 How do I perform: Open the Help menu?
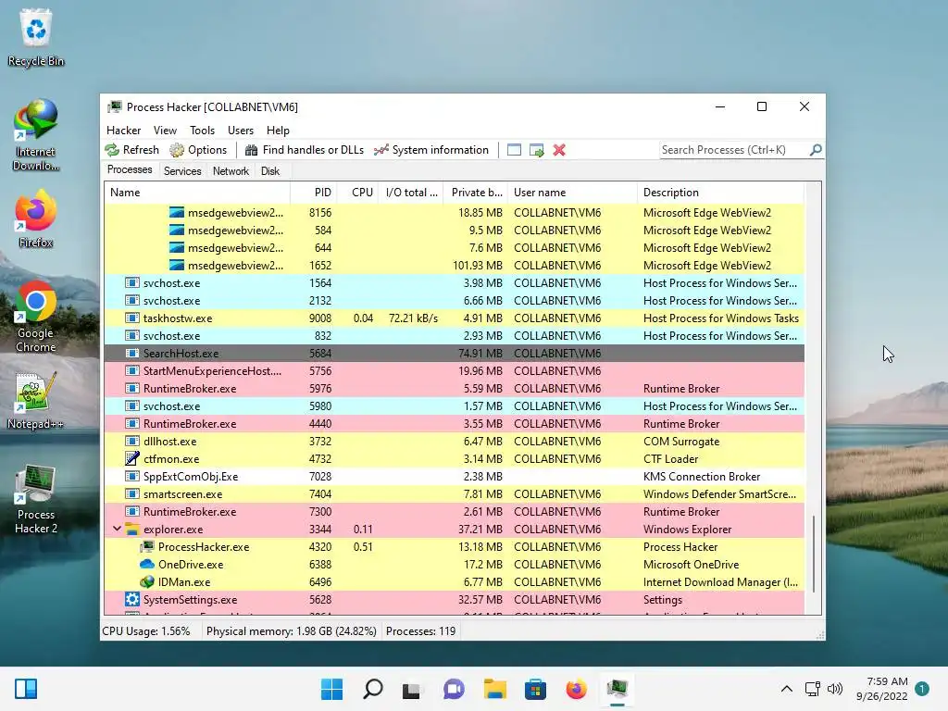tap(278, 130)
